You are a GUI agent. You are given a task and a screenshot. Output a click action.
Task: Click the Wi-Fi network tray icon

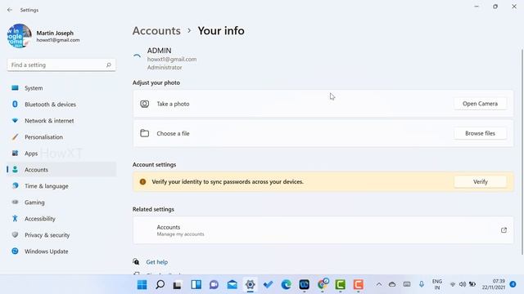(453, 284)
